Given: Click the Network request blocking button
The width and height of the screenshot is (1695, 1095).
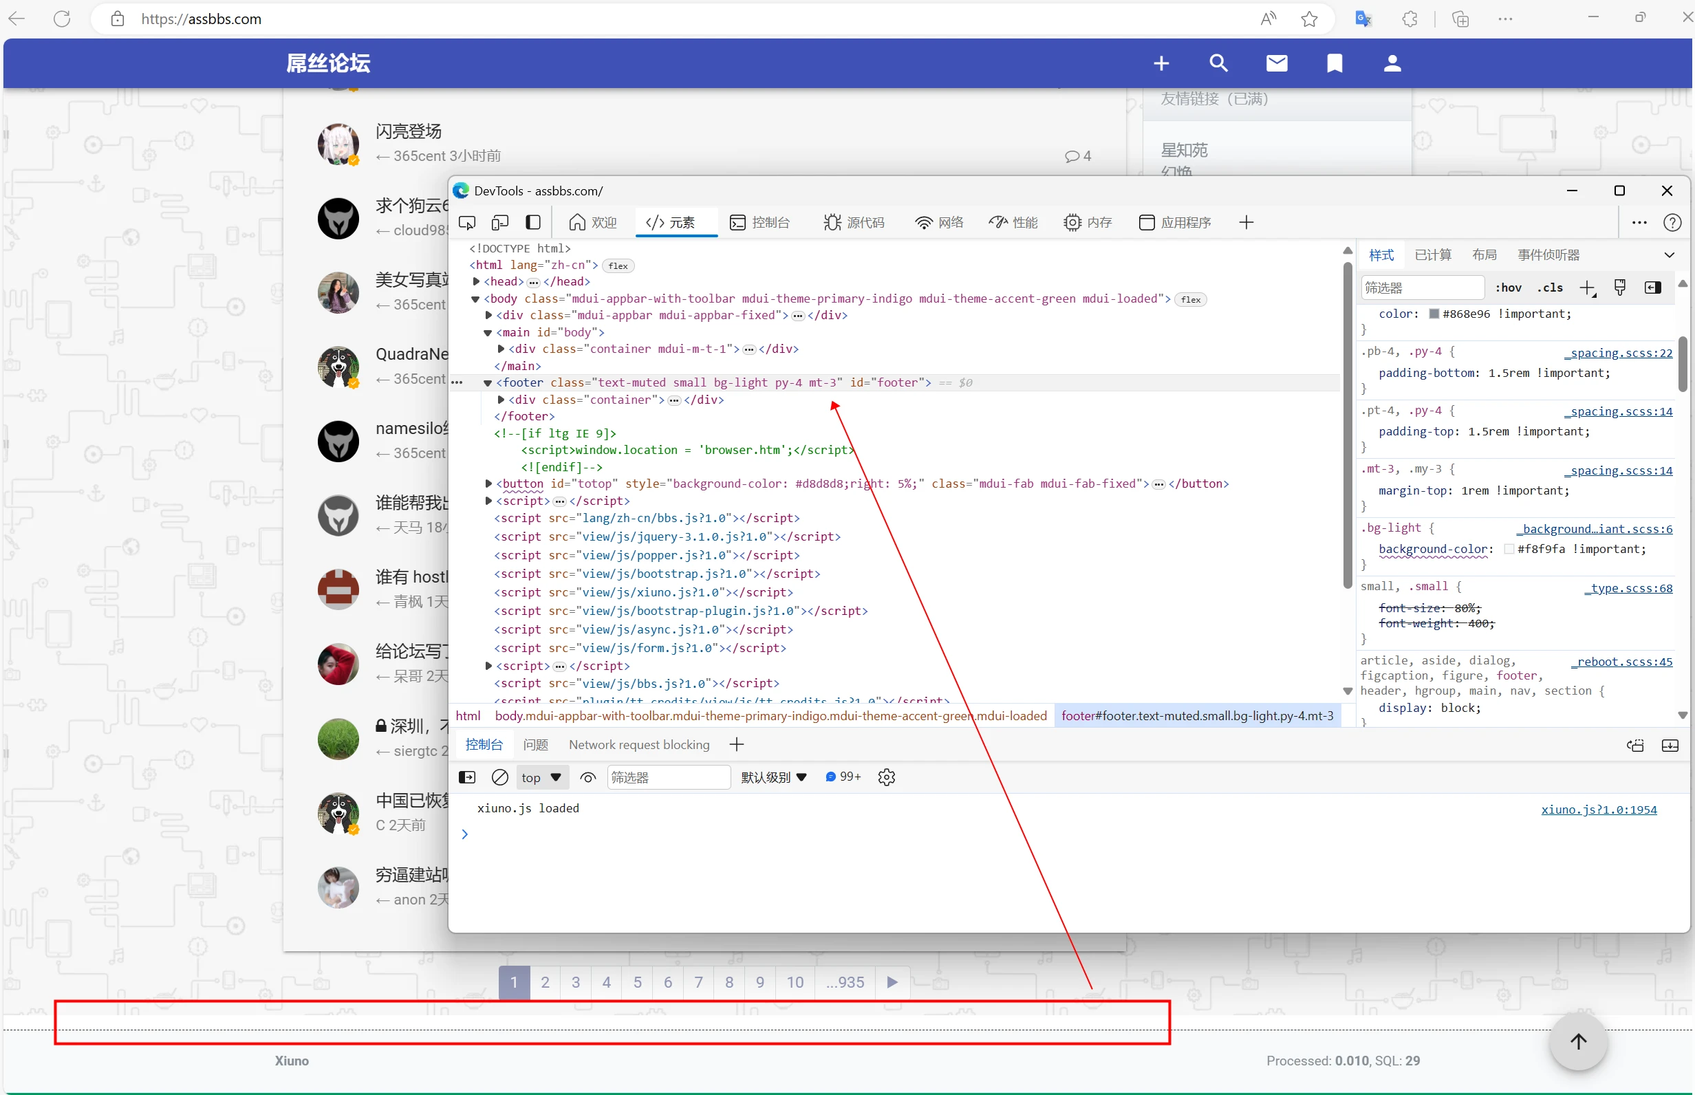Looking at the screenshot, I should 638,744.
